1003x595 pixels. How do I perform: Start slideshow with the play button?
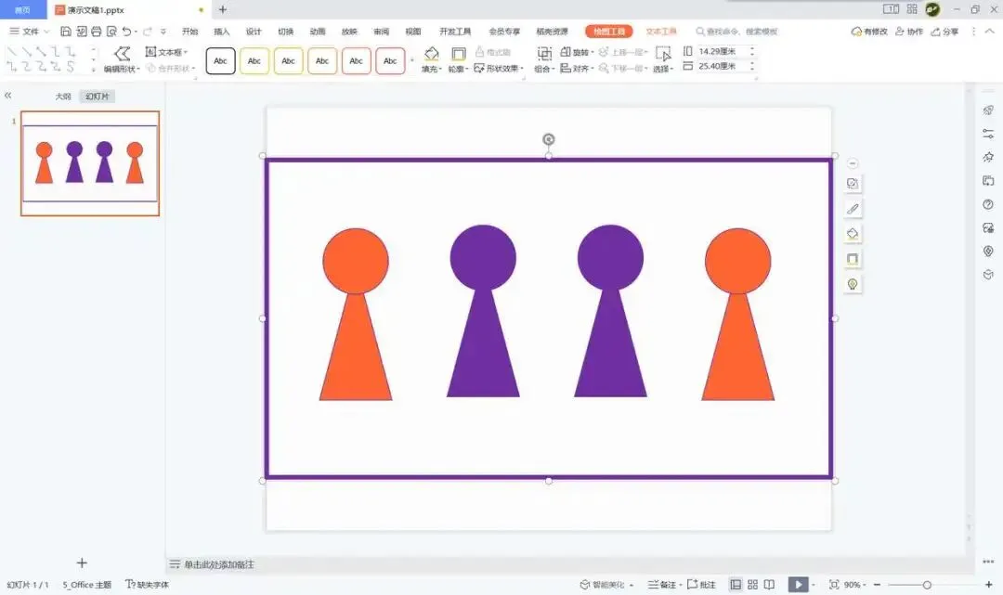click(798, 584)
